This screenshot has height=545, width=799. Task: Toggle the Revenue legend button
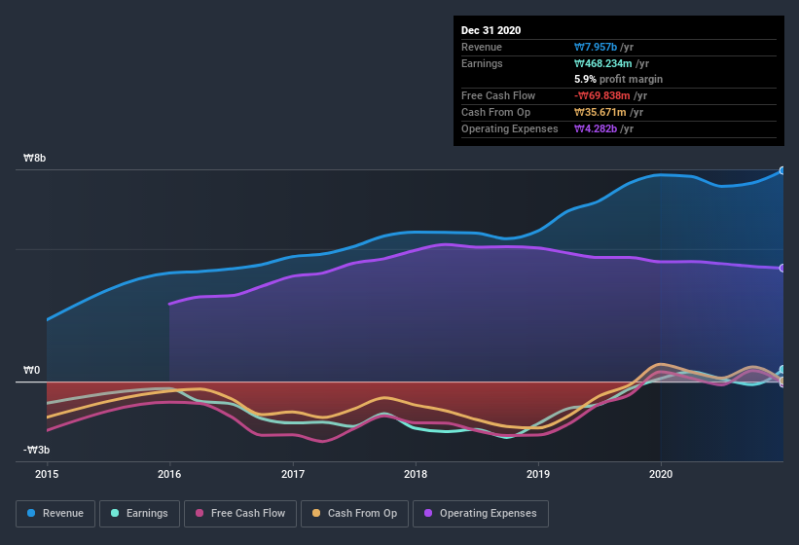(x=55, y=514)
